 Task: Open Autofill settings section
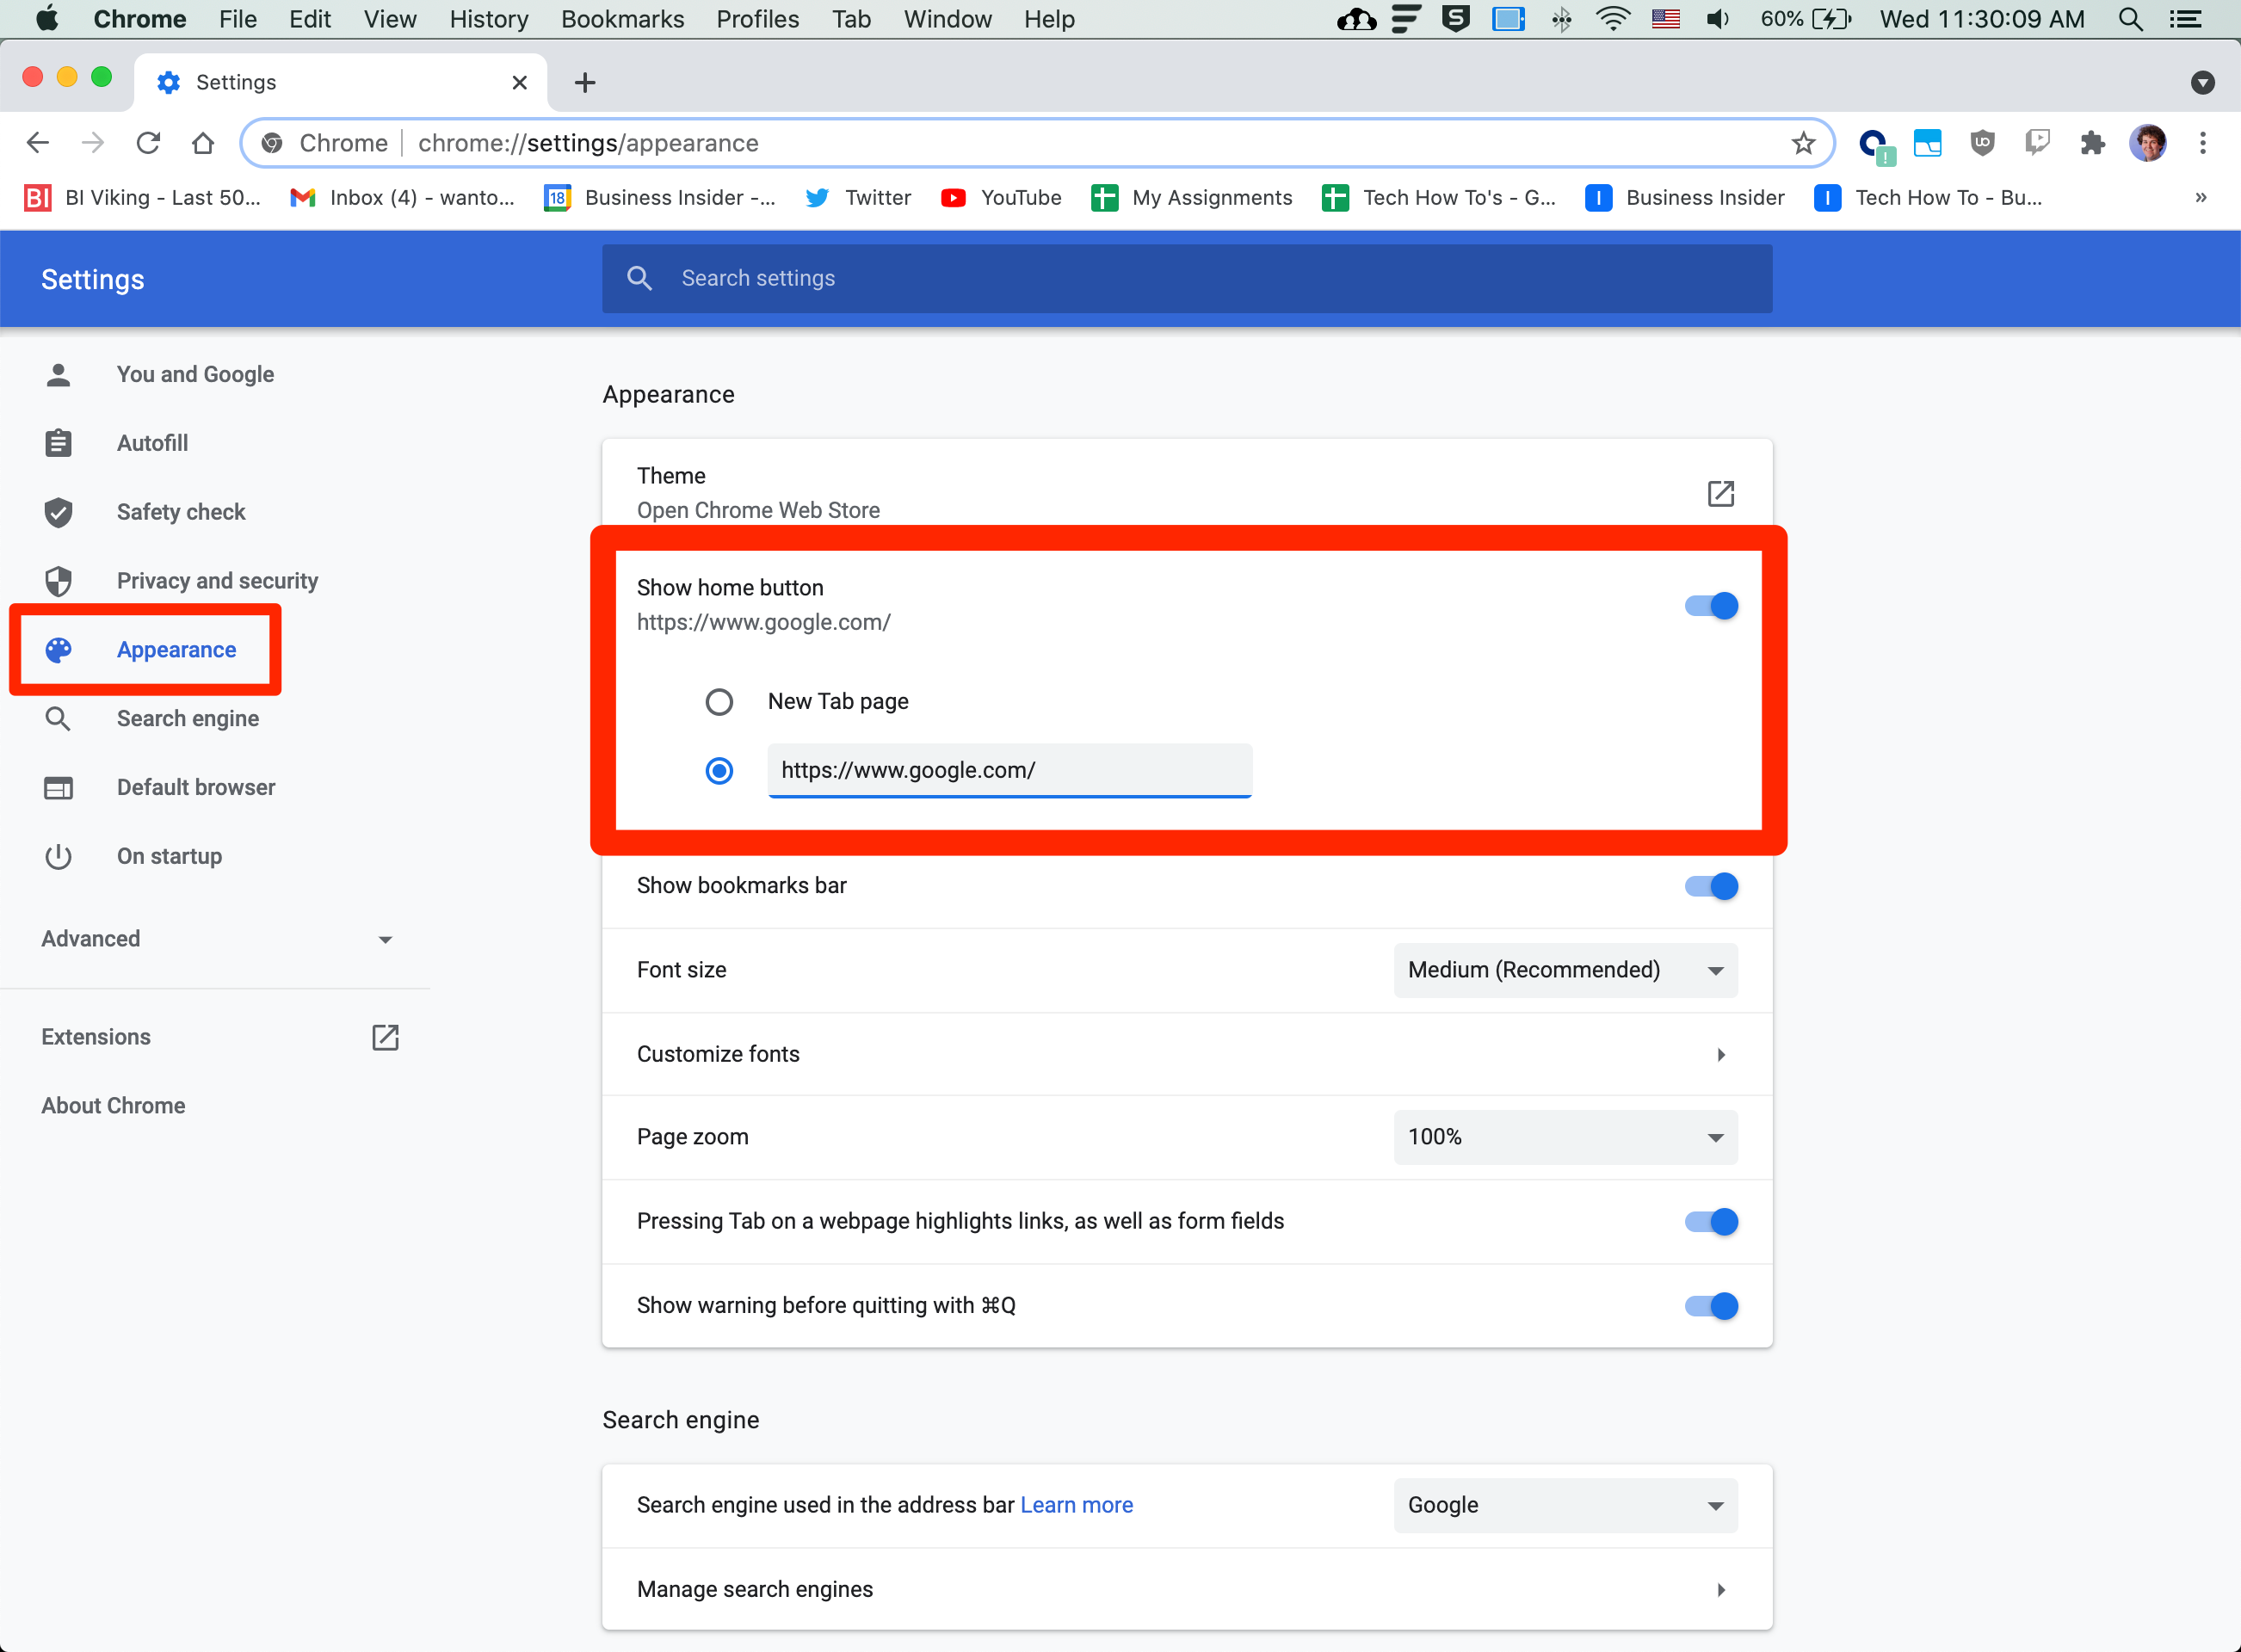tap(152, 444)
